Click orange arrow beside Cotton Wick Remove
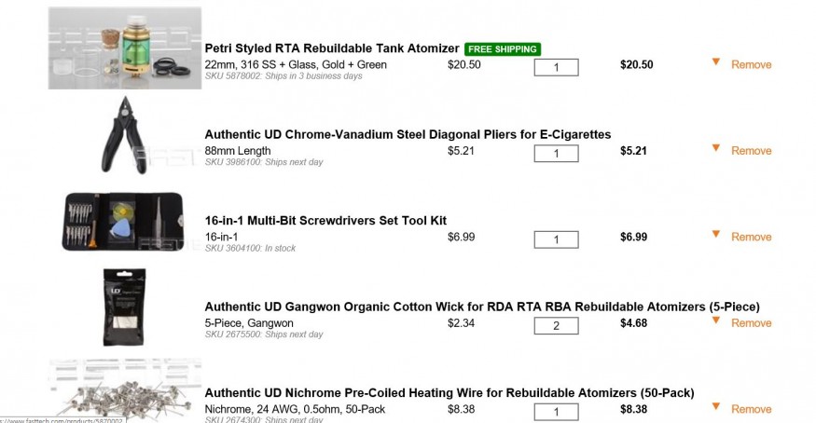The image size is (816, 423). (716, 321)
